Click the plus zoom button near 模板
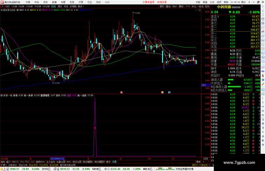This screenshot has height=171, width=265. (x=203, y=162)
